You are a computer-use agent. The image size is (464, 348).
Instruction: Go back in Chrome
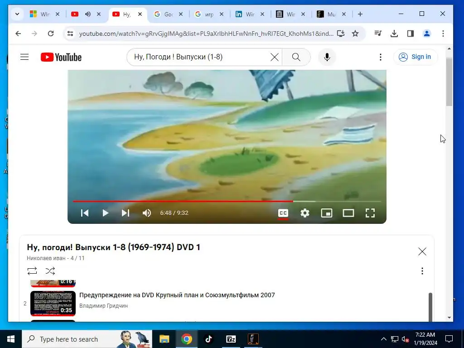point(18,34)
